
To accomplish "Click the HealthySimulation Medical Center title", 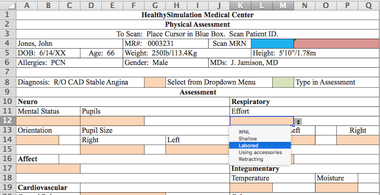I will click(198, 15).
